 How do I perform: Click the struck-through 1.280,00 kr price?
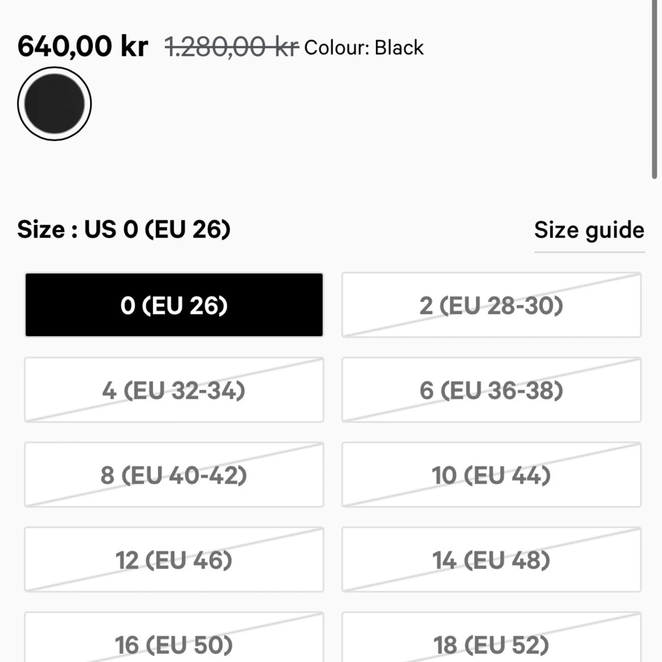232,47
